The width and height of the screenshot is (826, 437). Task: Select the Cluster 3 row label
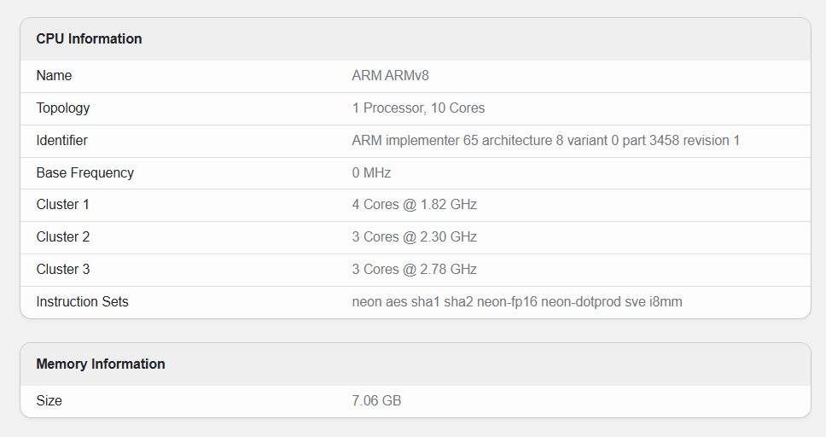[62, 270]
